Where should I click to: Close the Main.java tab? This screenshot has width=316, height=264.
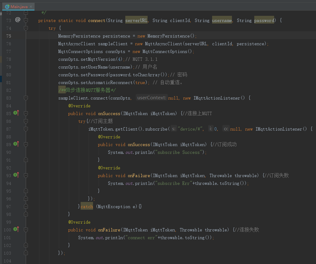click(x=31, y=7)
